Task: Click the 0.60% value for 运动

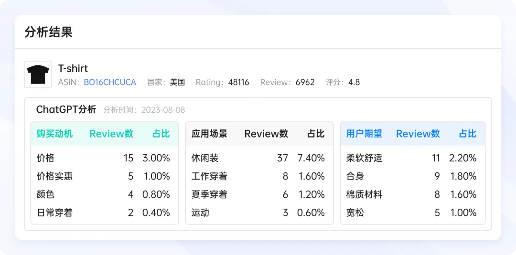Action: pos(311,212)
